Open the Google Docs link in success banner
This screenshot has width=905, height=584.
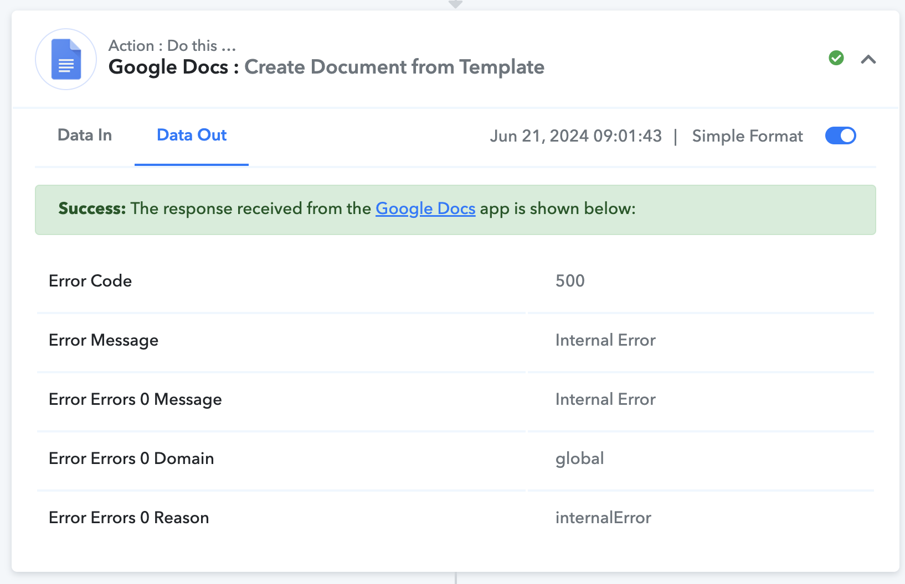click(x=425, y=208)
